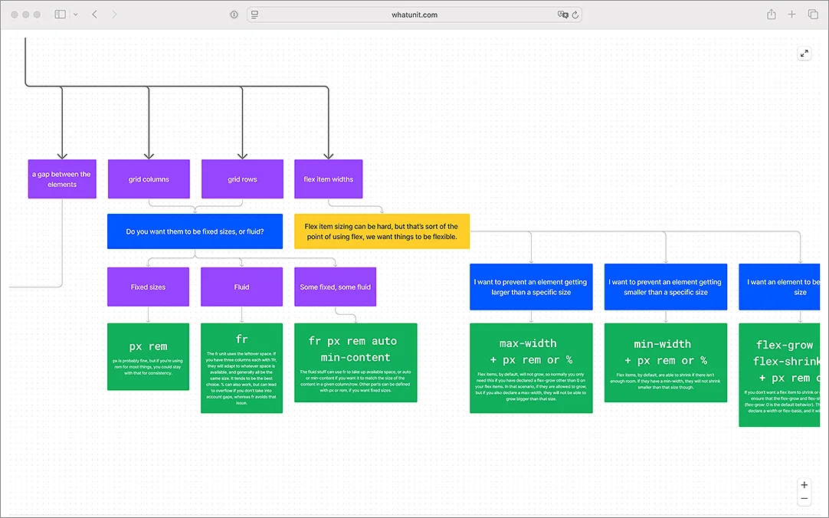Viewport: 829px width, 518px height.
Task: Select the 'flex item widths' box
Action: tap(329, 179)
